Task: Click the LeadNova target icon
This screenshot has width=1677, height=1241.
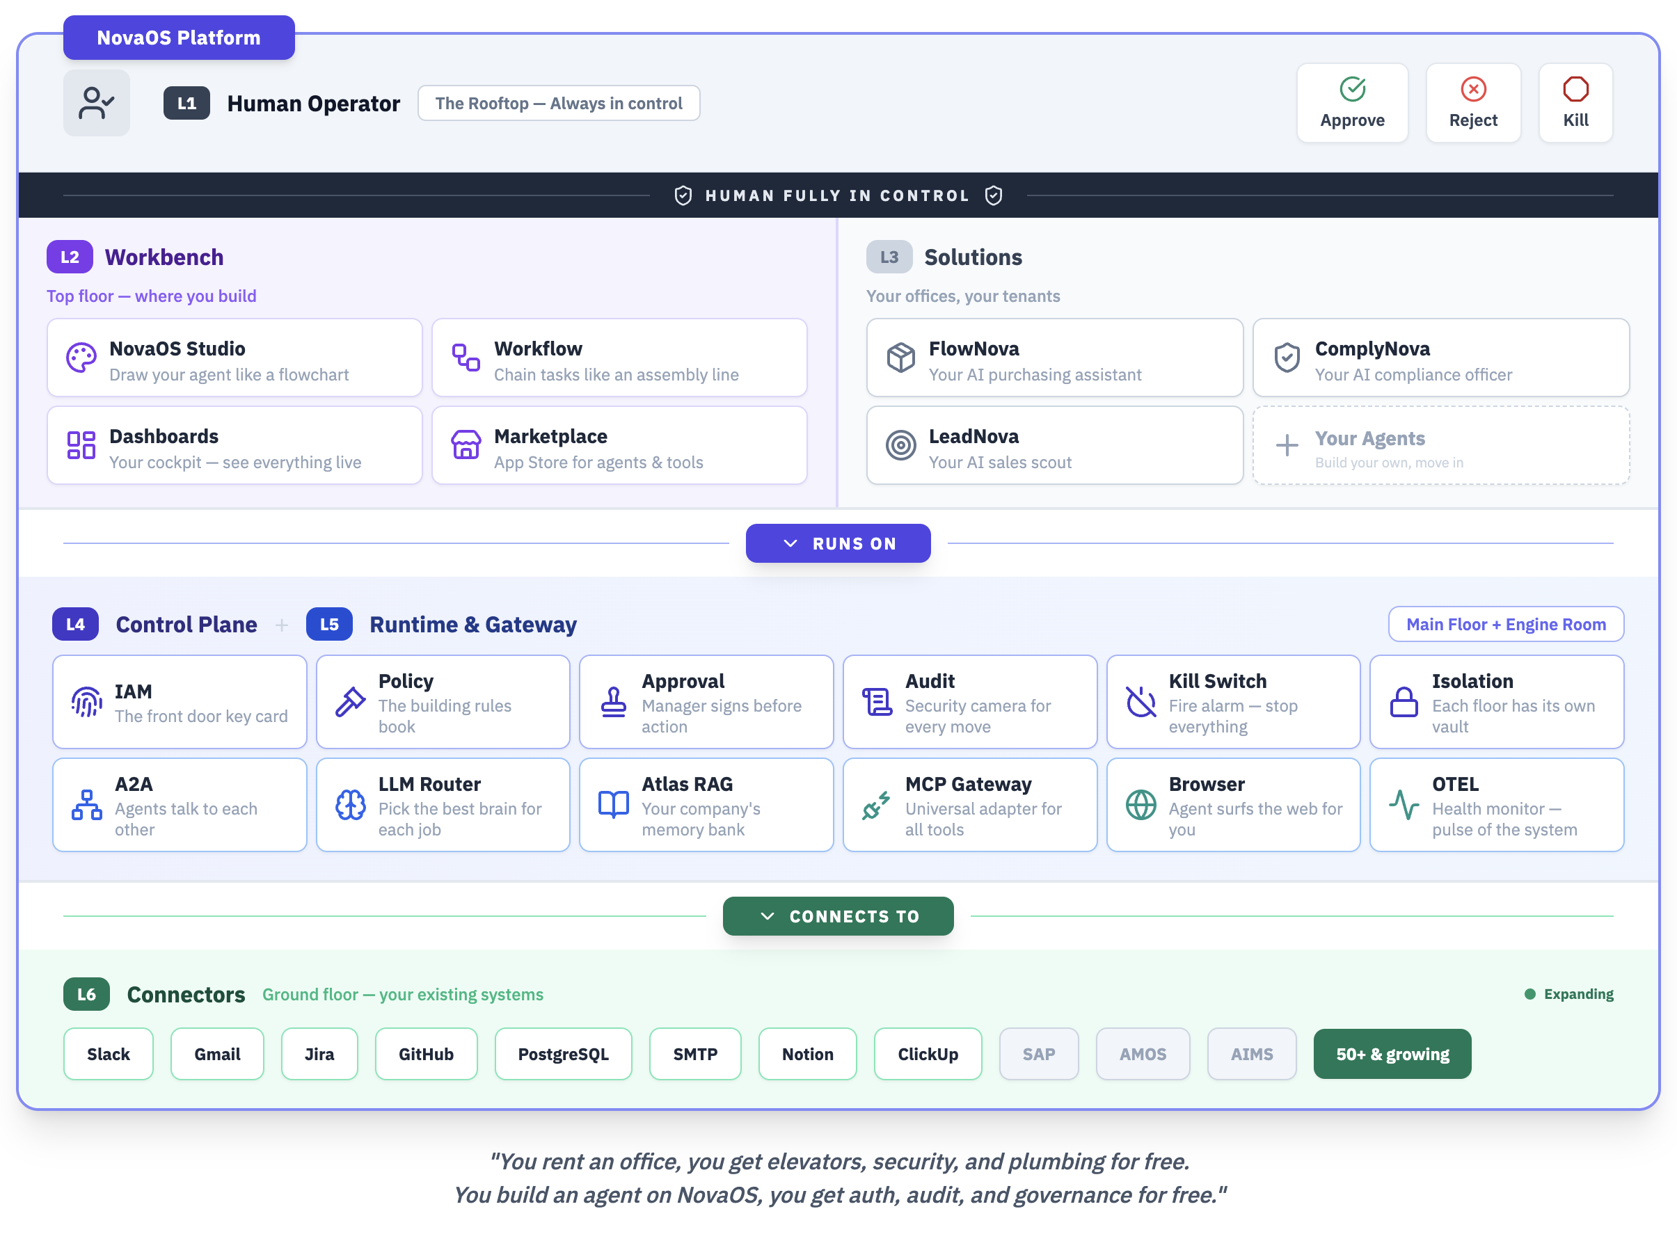Action: click(x=900, y=445)
